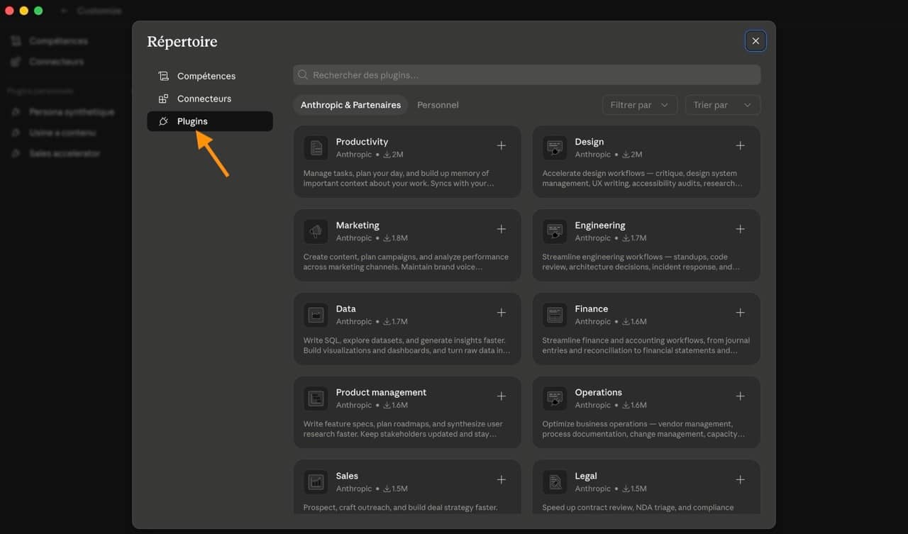Image resolution: width=908 pixels, height=534 pixels.
Task: Open the Finance plugin title
Action: pos(592,309)
